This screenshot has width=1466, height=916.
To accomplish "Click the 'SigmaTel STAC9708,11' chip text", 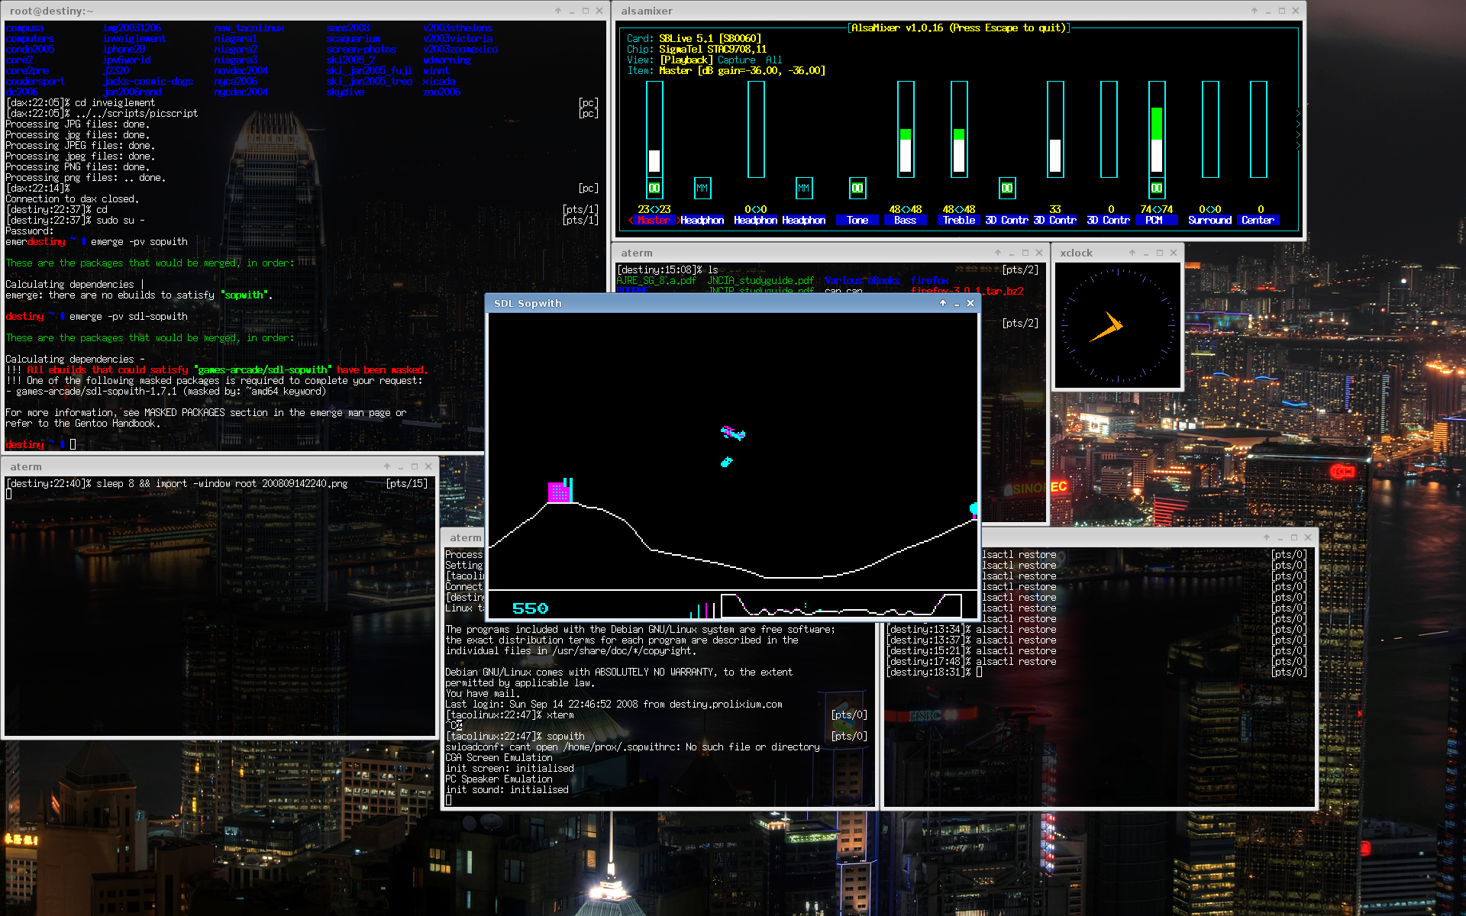I will pyautogui.click(x=713, y=49).
